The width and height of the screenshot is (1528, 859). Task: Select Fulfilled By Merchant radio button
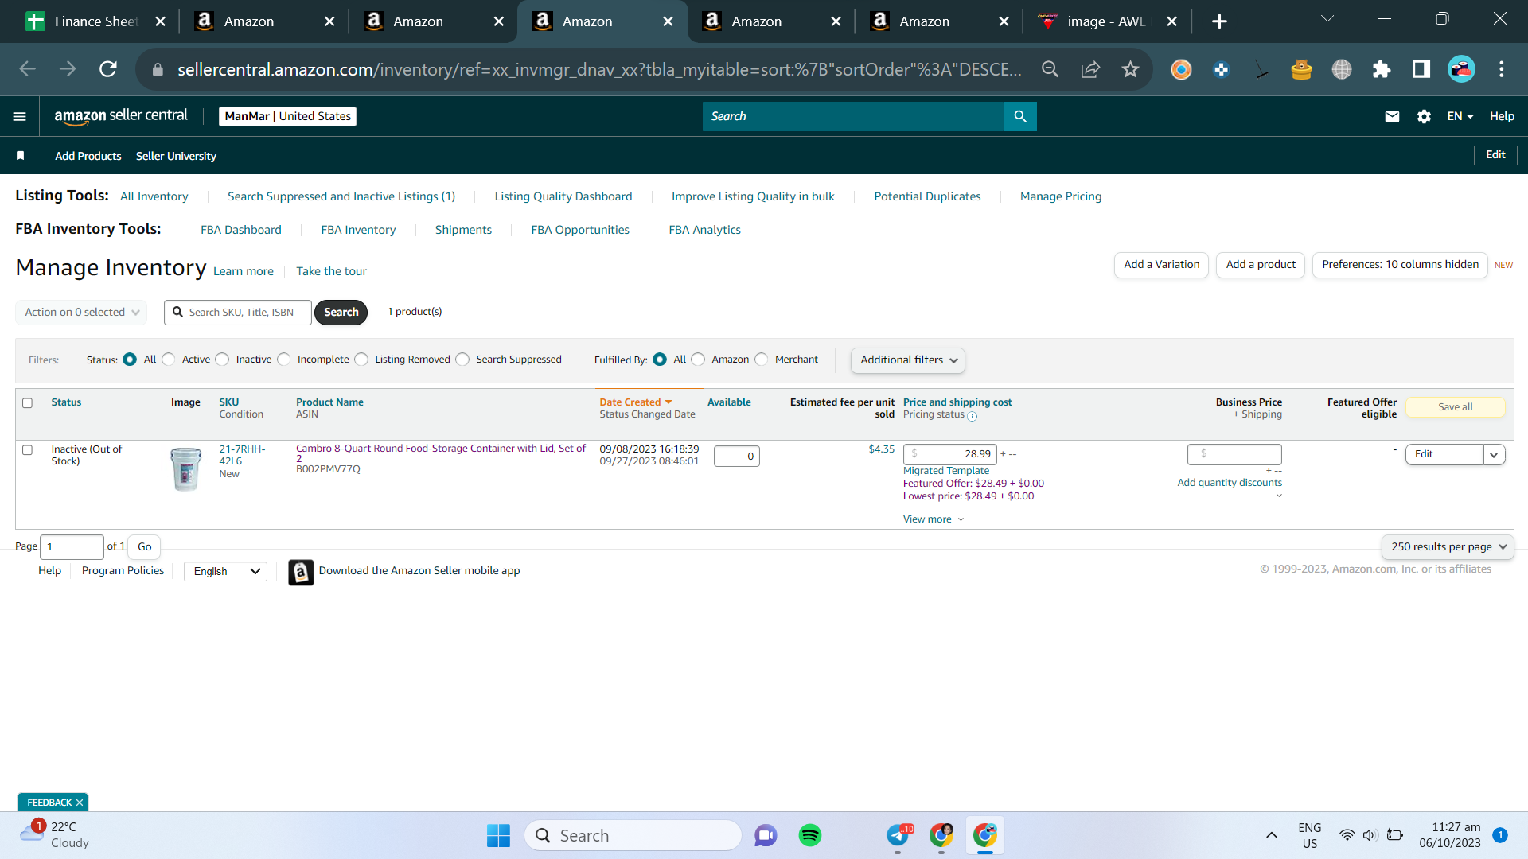pyautogui.click(x=762, y=360)
